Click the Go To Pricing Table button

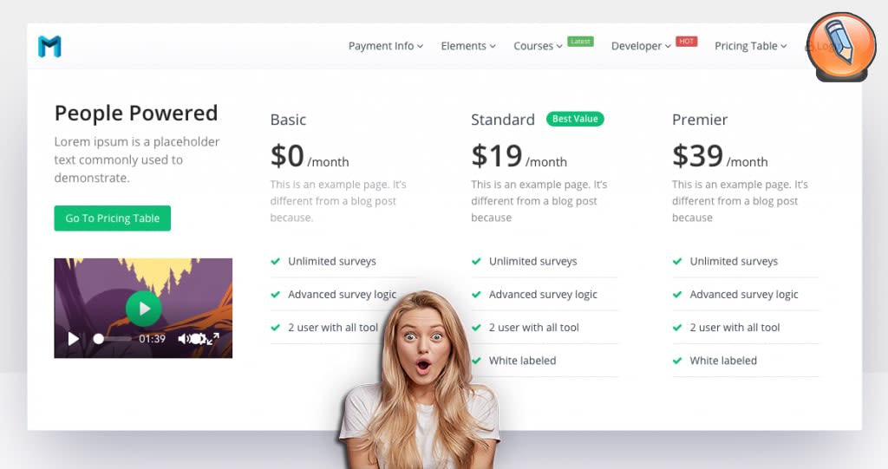coord(112,218)
